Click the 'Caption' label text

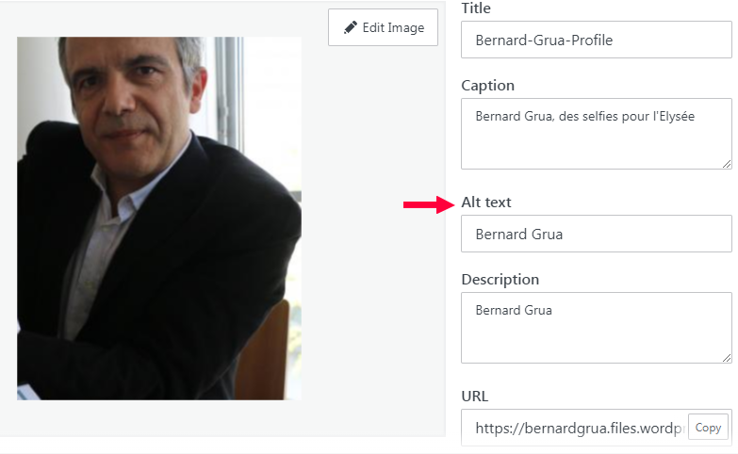(x=487, y=86)
